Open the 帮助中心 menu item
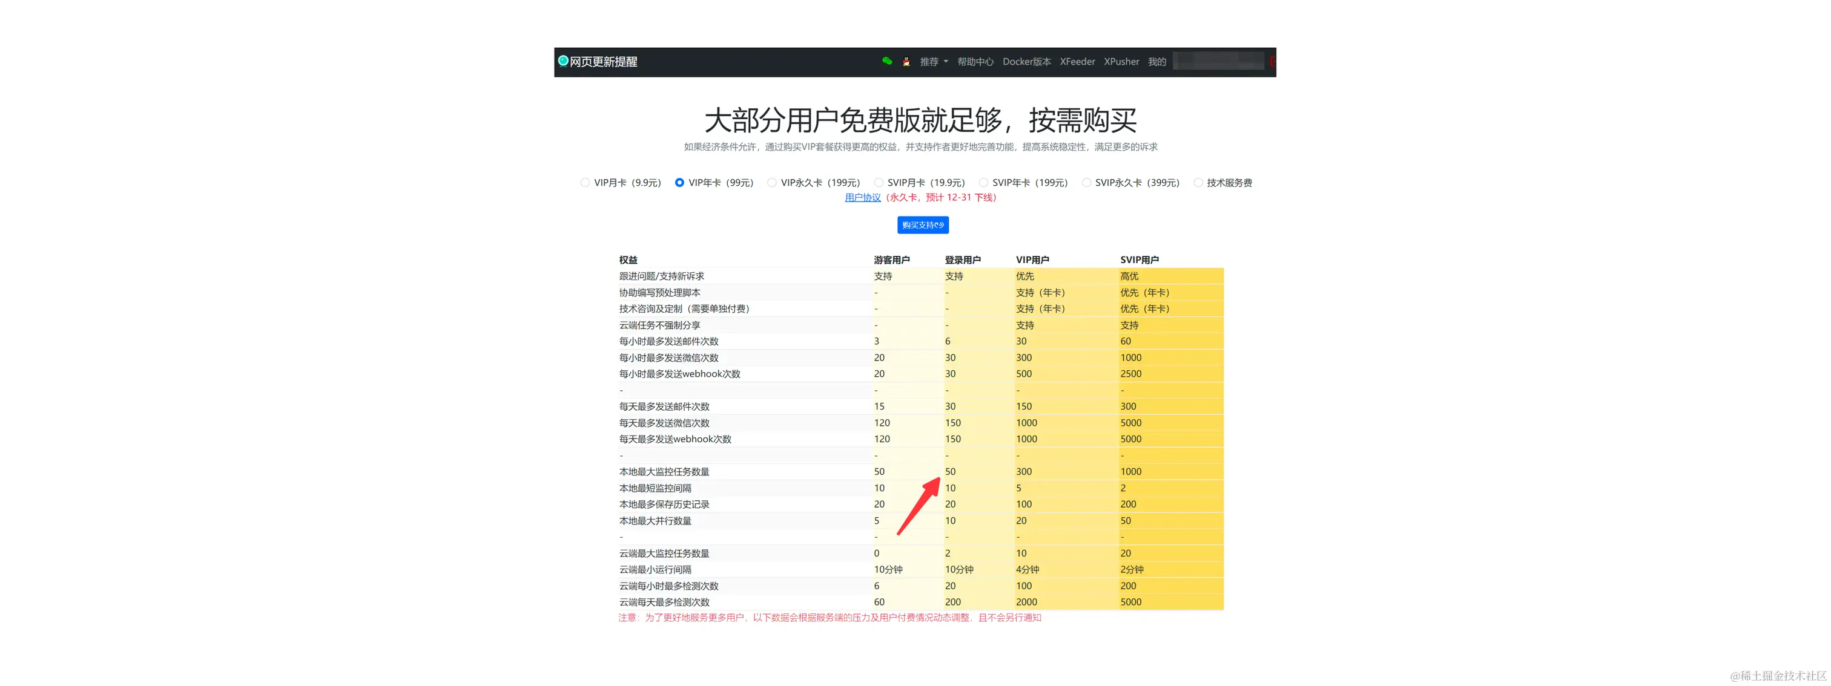The height and width of the screenshot is (686, 1831). (974, 62)
